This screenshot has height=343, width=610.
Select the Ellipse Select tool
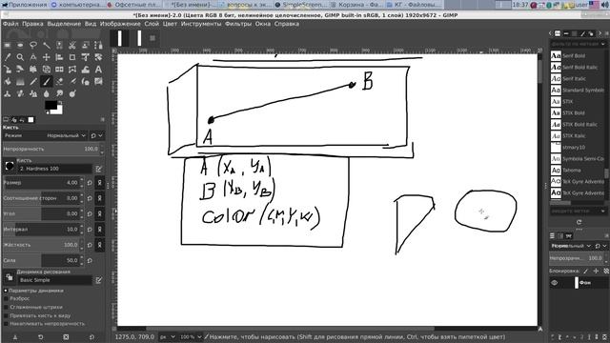20,45
